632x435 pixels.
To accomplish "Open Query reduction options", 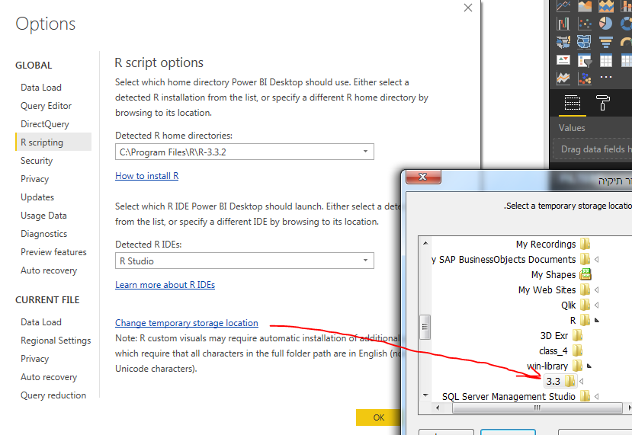I will tap(53, 395).
